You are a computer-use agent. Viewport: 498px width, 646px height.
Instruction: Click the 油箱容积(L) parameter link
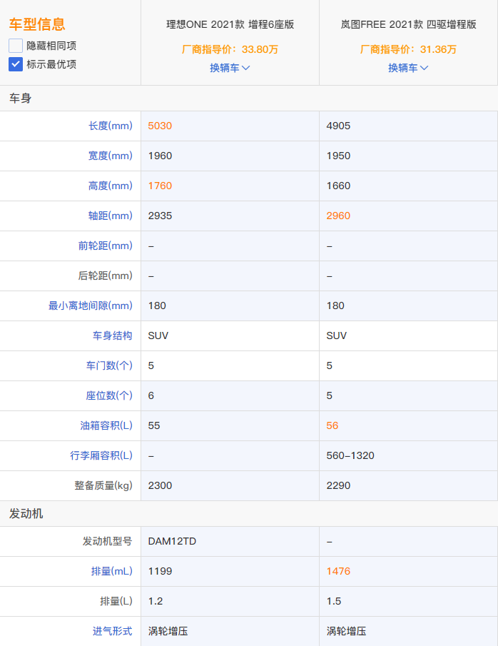(106, 425)
